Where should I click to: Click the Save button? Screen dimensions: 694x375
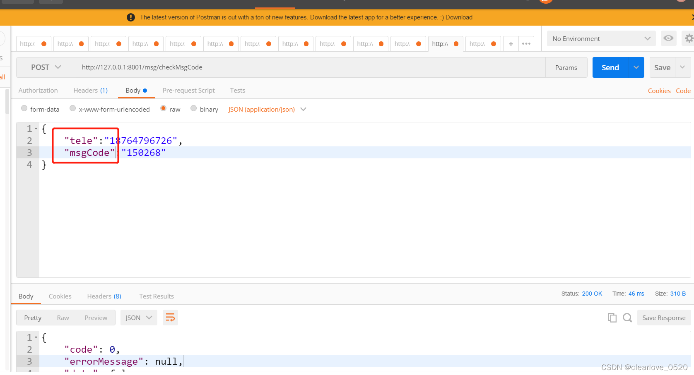(662, 67)
